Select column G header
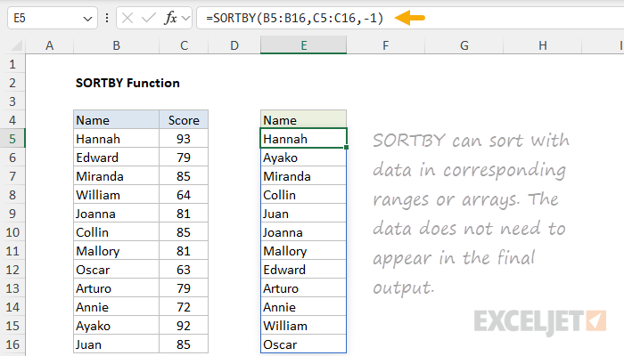Screen dimensions: 624x356 point(464,45)
